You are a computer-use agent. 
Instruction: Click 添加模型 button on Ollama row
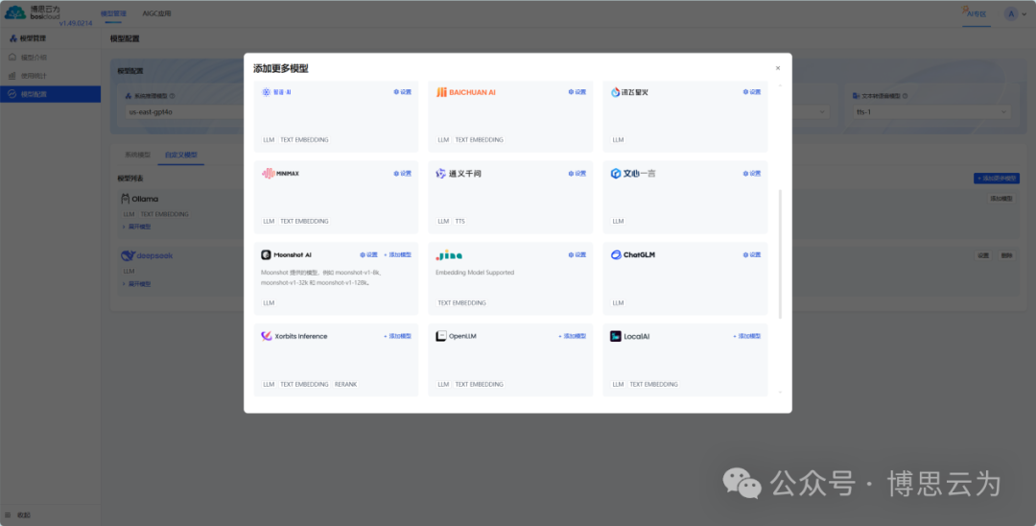pyautogui.click(x=1001, y=199)
